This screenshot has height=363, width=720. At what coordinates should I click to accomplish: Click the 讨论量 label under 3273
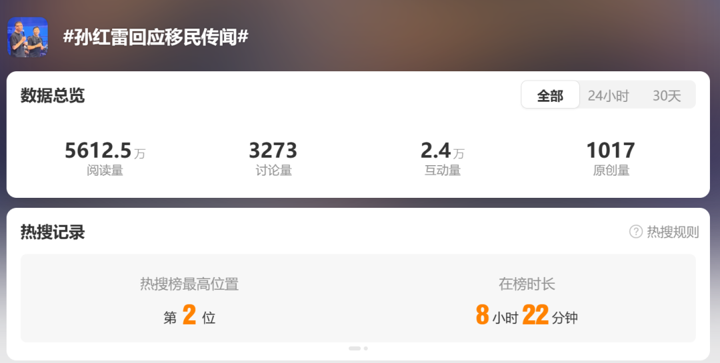point(273,171)
